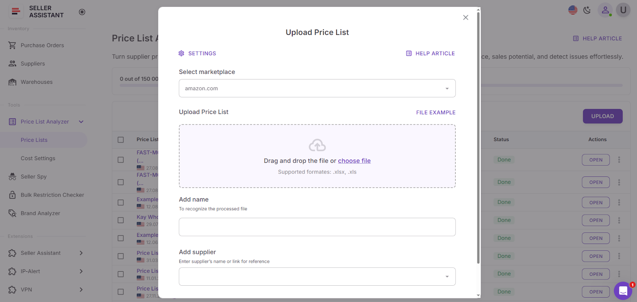
Task: Open the Add supplier dropdown
Action: pos(317,276)
